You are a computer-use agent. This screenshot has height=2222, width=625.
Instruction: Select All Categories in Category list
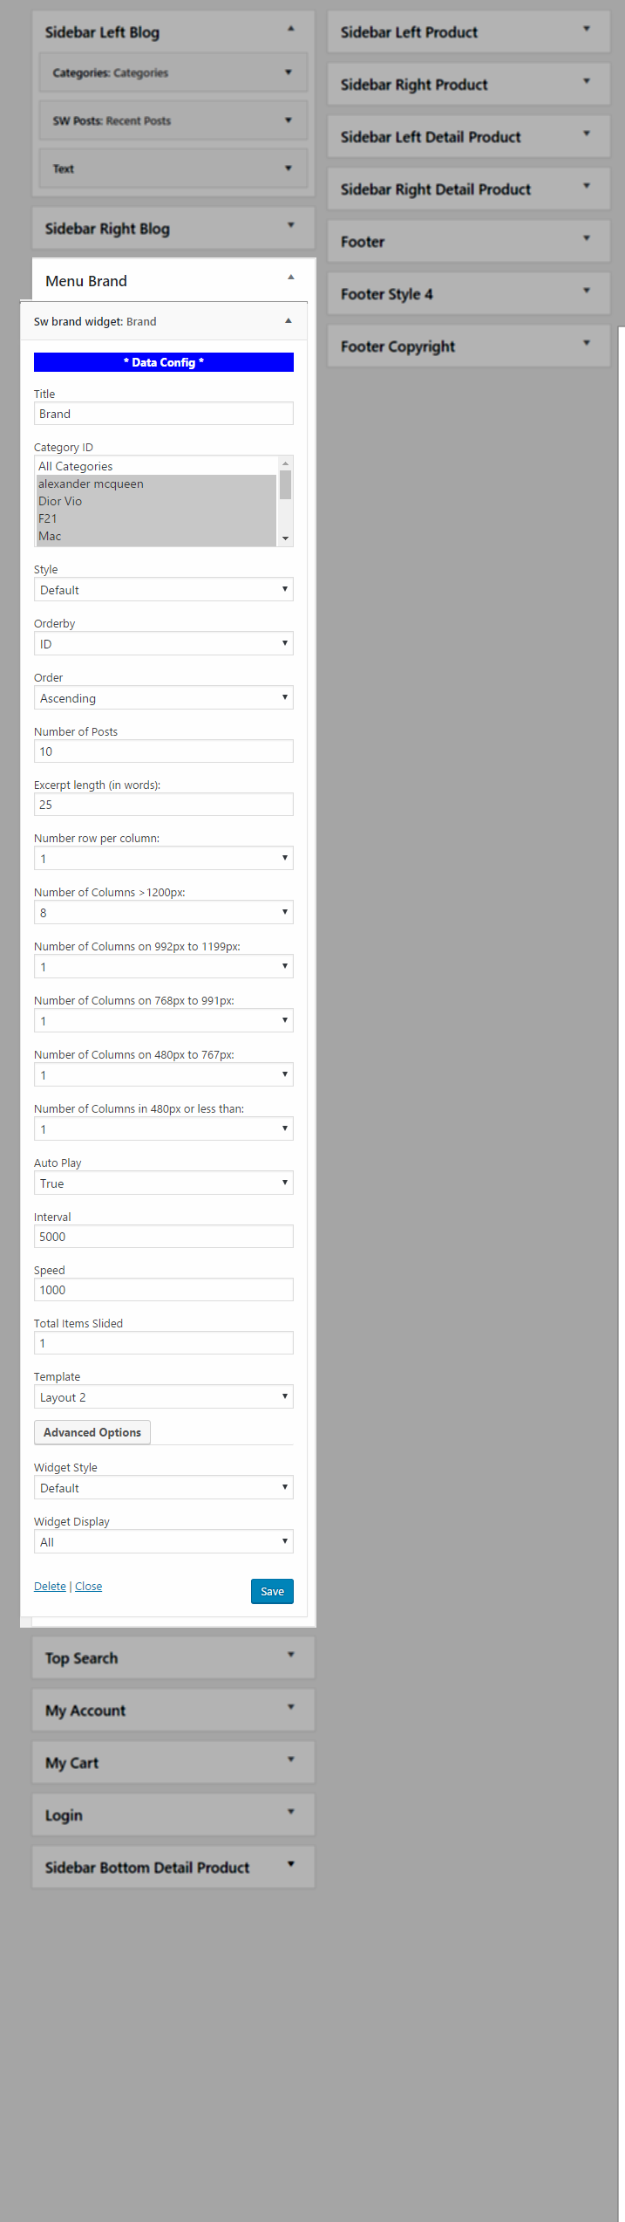tap(156, 466)
